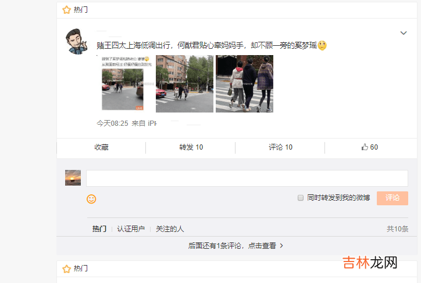Click the poster's cartoon avatar

pyautogui.click(x=77, y=42)
